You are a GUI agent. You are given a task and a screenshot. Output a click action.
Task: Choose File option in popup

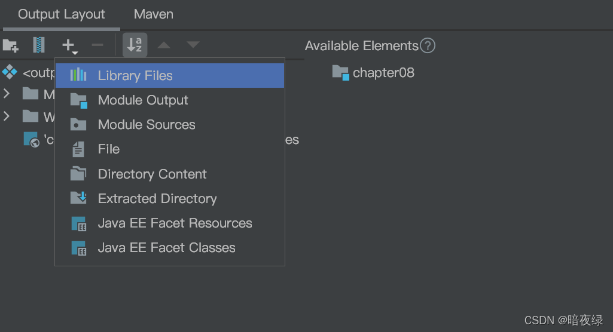pyautogui.click(x=109, y=149)
